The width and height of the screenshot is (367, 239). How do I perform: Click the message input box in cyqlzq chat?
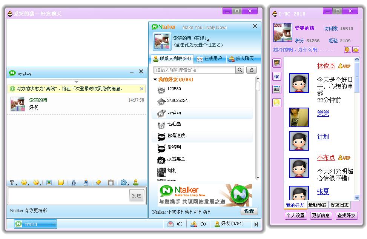[68, 196]
